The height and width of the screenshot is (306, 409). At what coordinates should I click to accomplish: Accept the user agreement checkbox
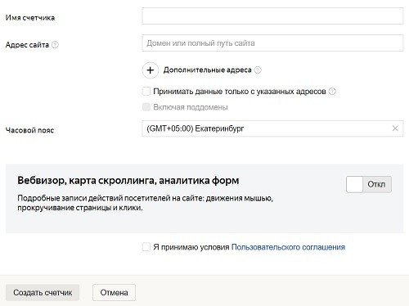pos(146,247)
